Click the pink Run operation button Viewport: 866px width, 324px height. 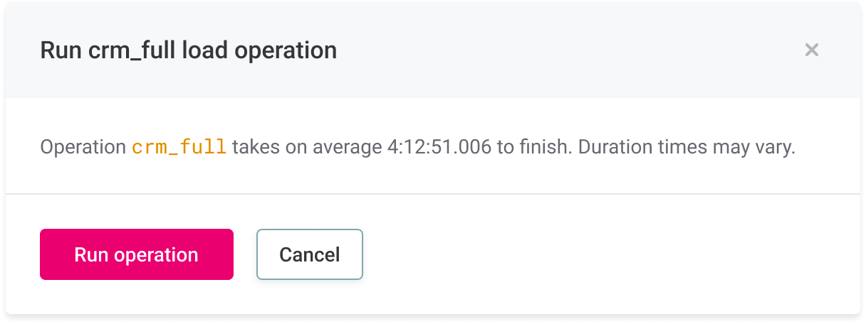136,254
